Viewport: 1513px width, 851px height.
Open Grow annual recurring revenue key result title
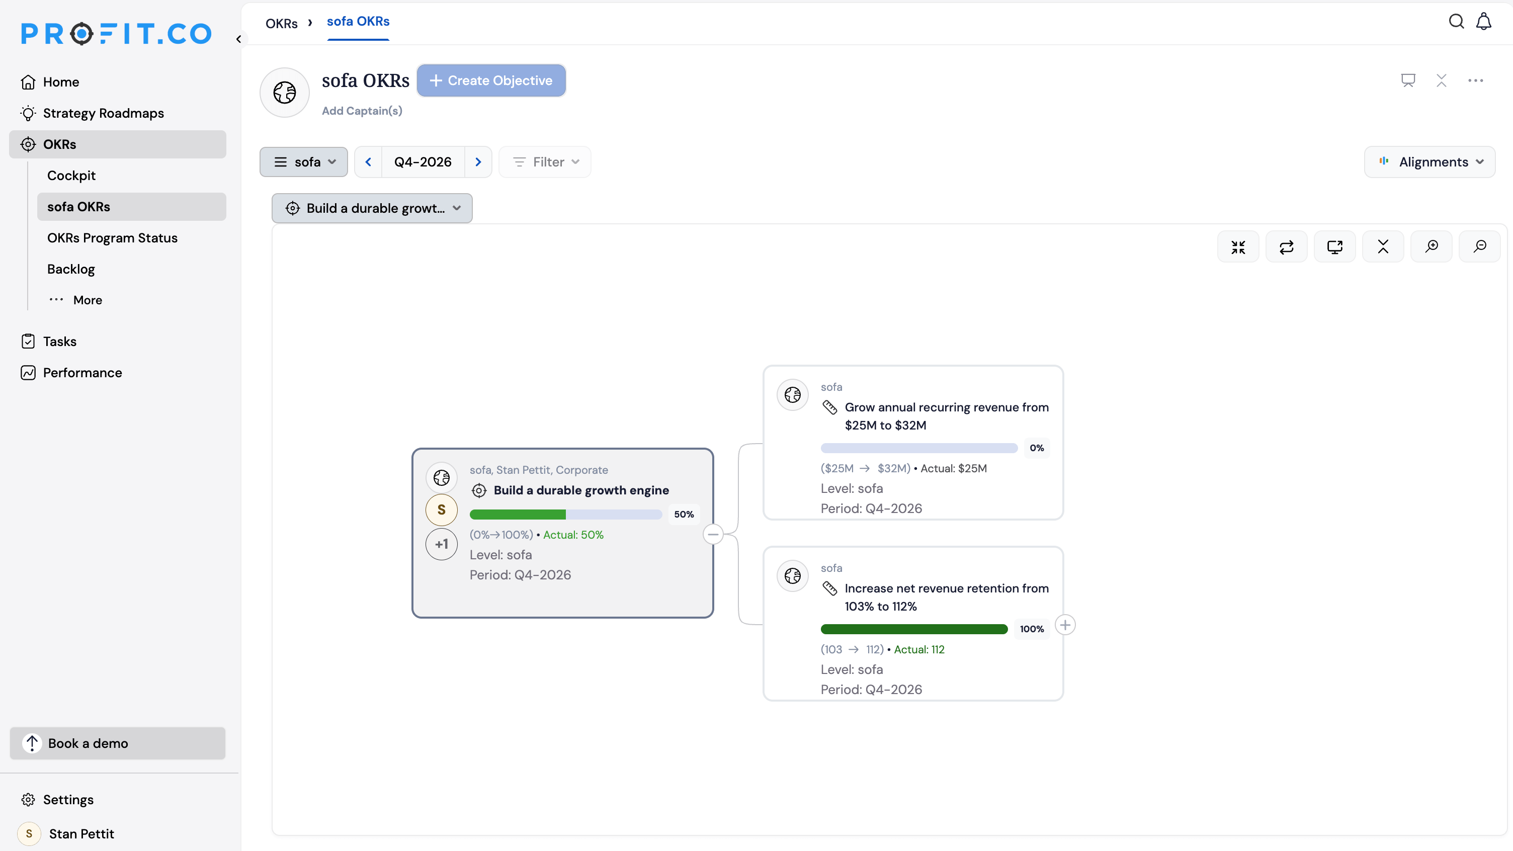(x=946, y=416)
